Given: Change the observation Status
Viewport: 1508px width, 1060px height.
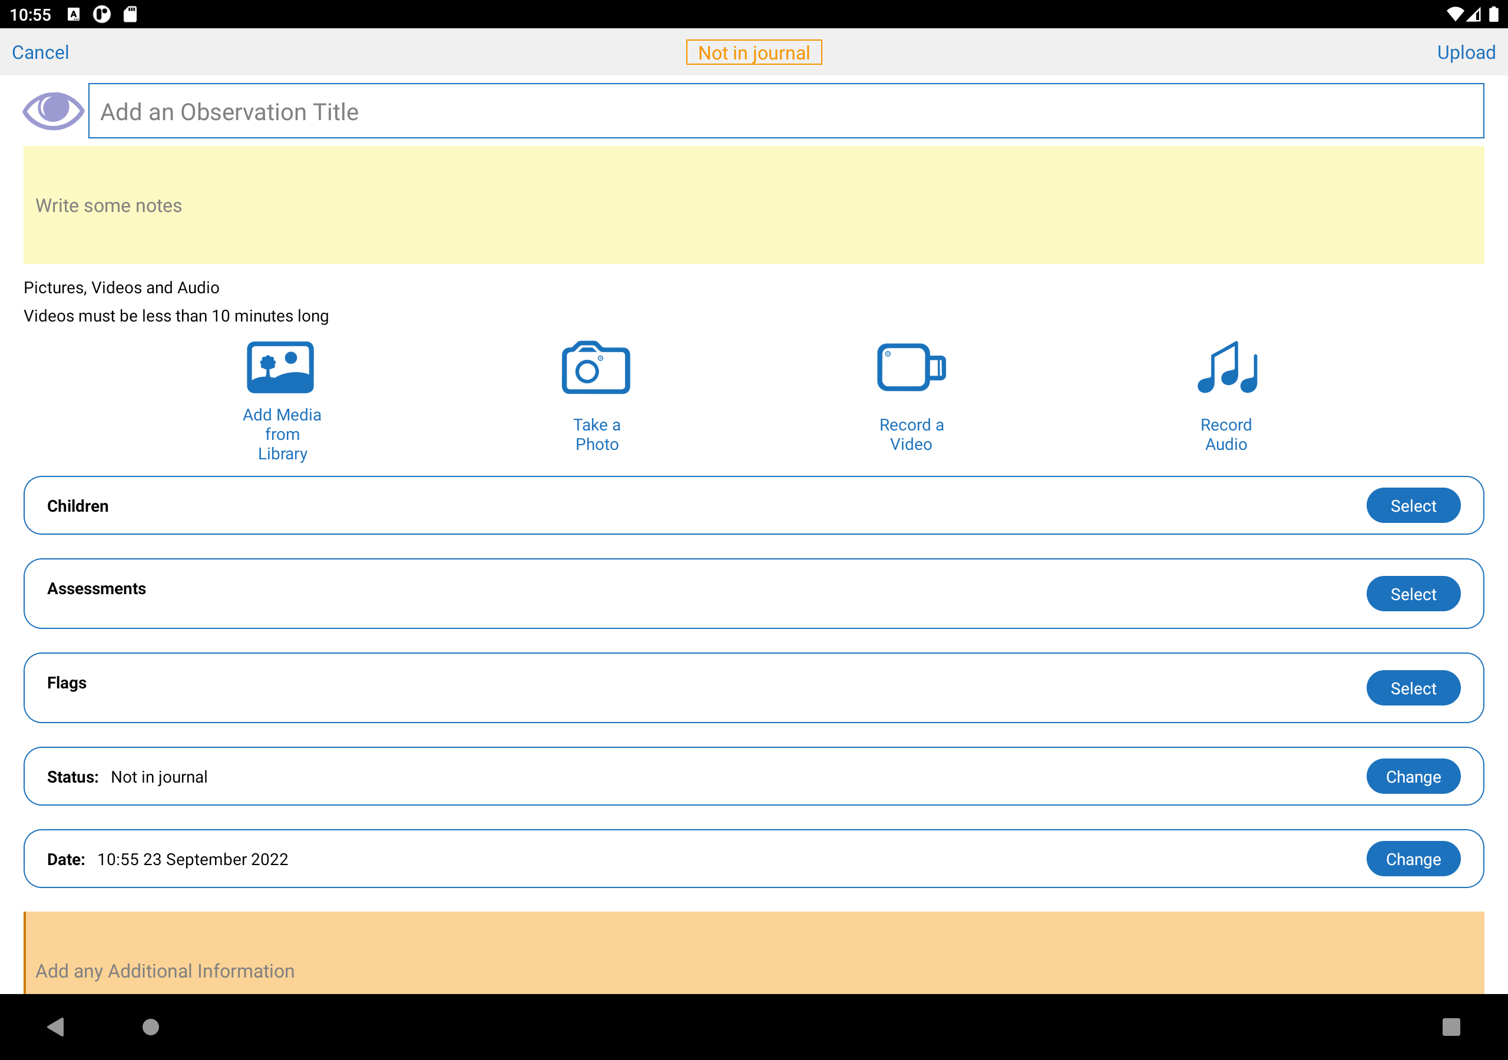Looking at the screenshot, I should coord(1413,776).
